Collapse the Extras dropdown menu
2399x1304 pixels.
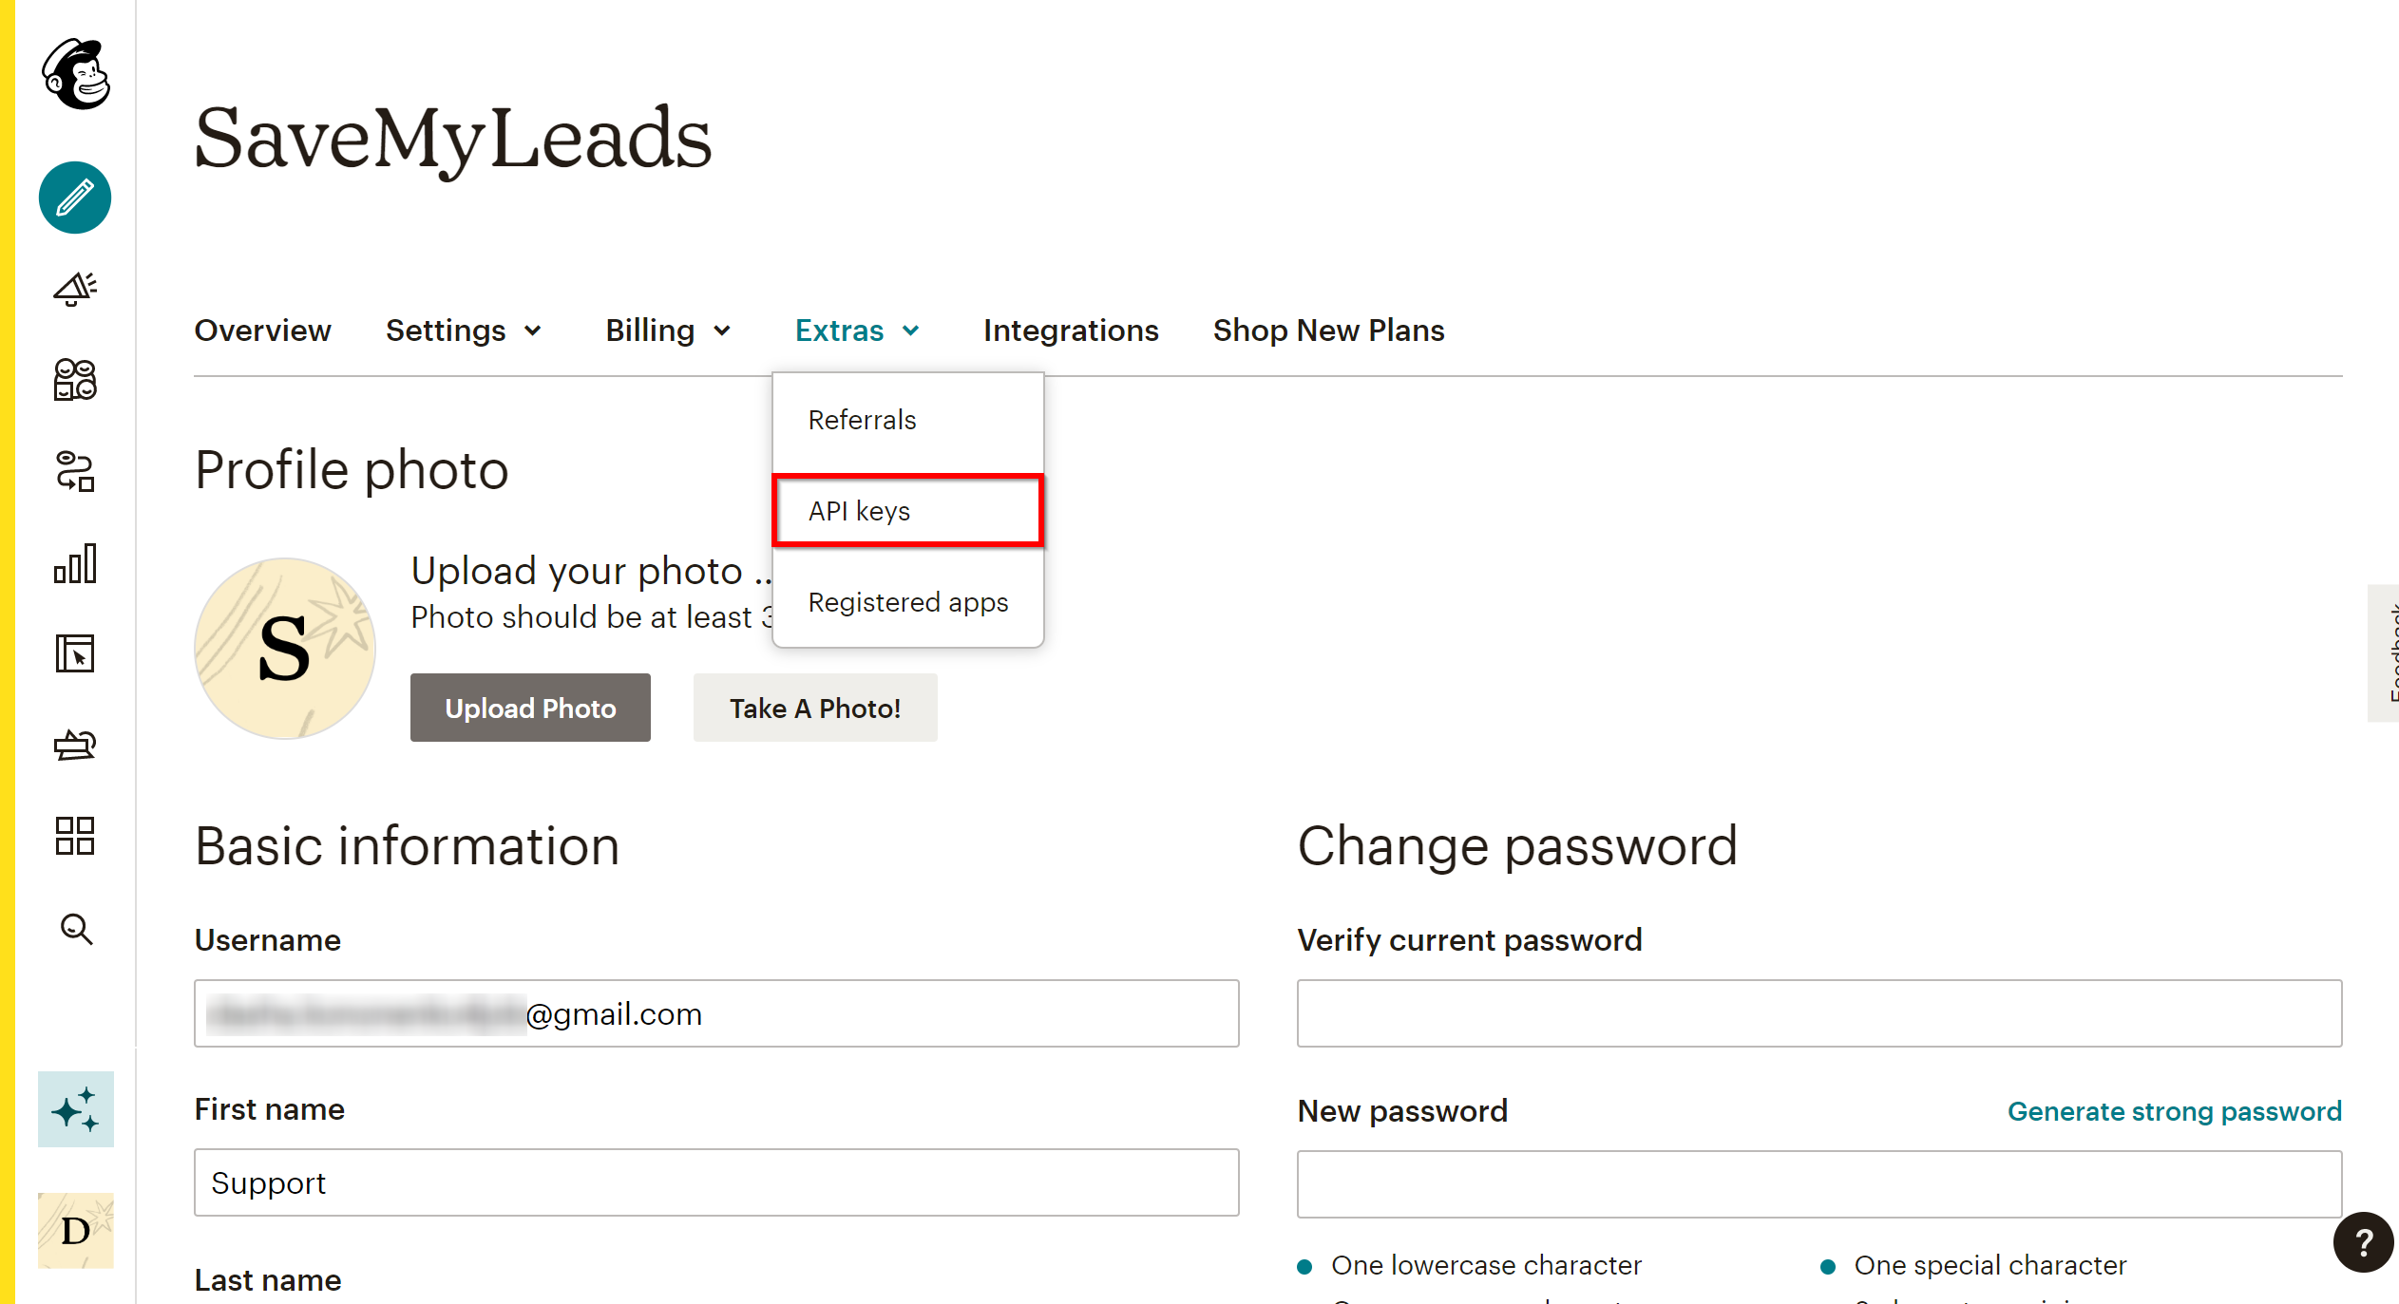pos(858,331)
